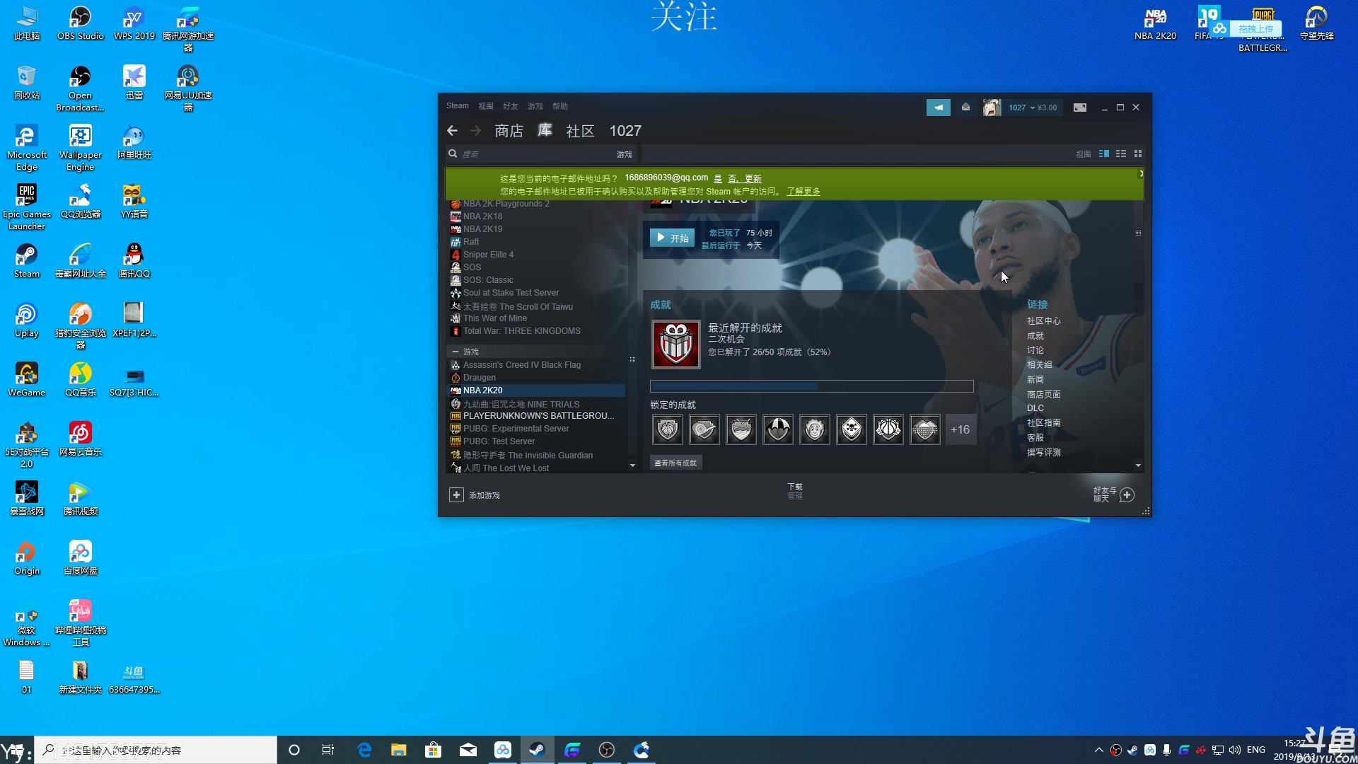Open the 游戏 library filter dropdown
Viewport: 1358px width, 764px height.
point(625,154)
